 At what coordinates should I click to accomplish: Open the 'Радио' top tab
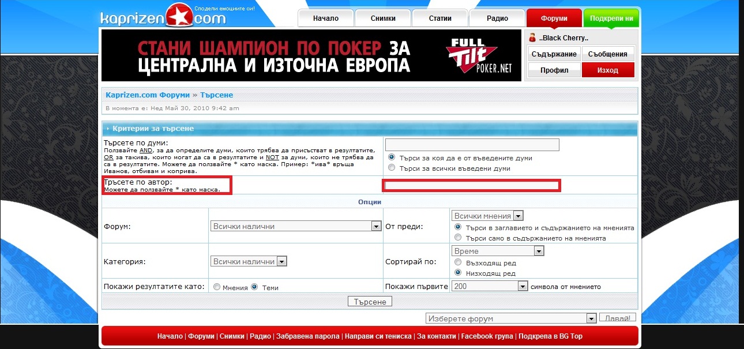click(x=497, y=18)
